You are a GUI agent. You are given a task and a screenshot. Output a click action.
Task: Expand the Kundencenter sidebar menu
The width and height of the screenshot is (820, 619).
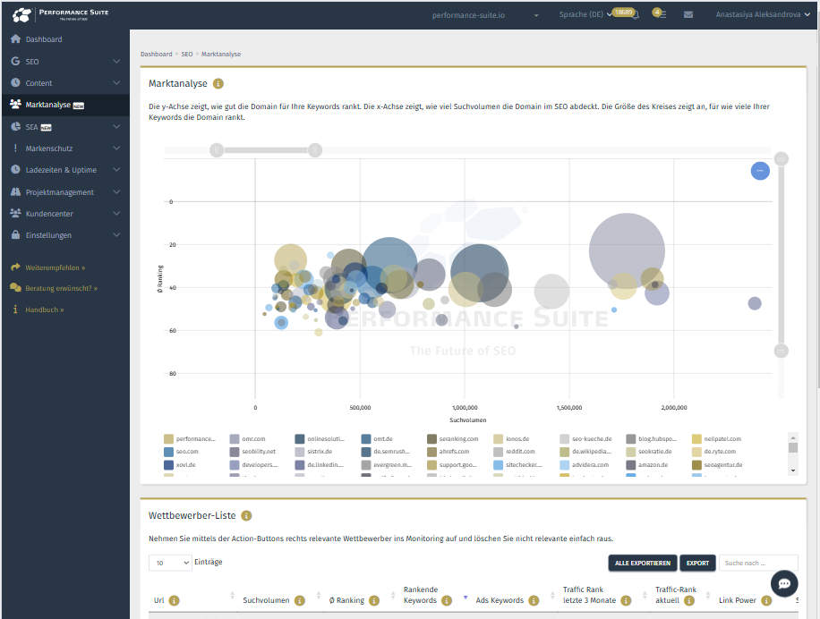click(x=116, y=213)
